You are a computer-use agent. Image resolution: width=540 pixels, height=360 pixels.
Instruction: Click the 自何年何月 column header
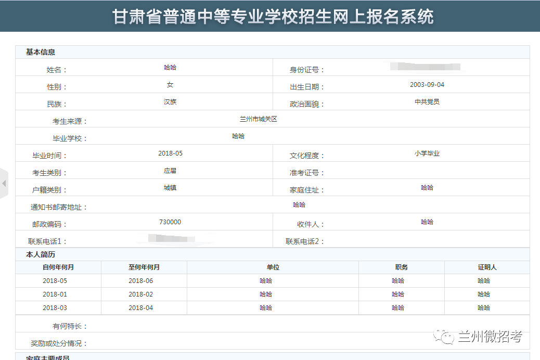pos(58,267)
